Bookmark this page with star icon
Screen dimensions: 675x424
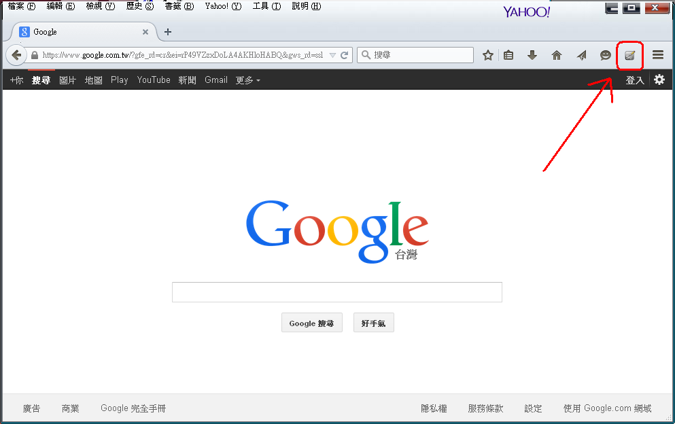(488, 55)
